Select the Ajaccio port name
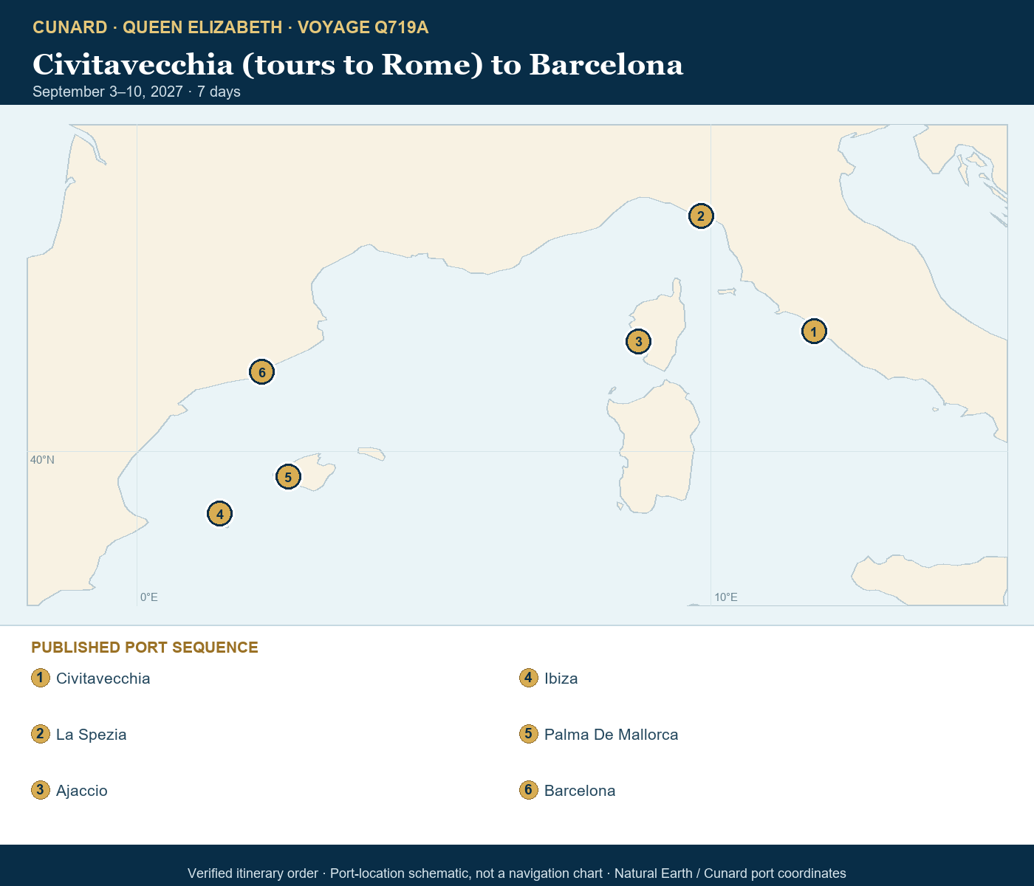 (x=82, y=791)
